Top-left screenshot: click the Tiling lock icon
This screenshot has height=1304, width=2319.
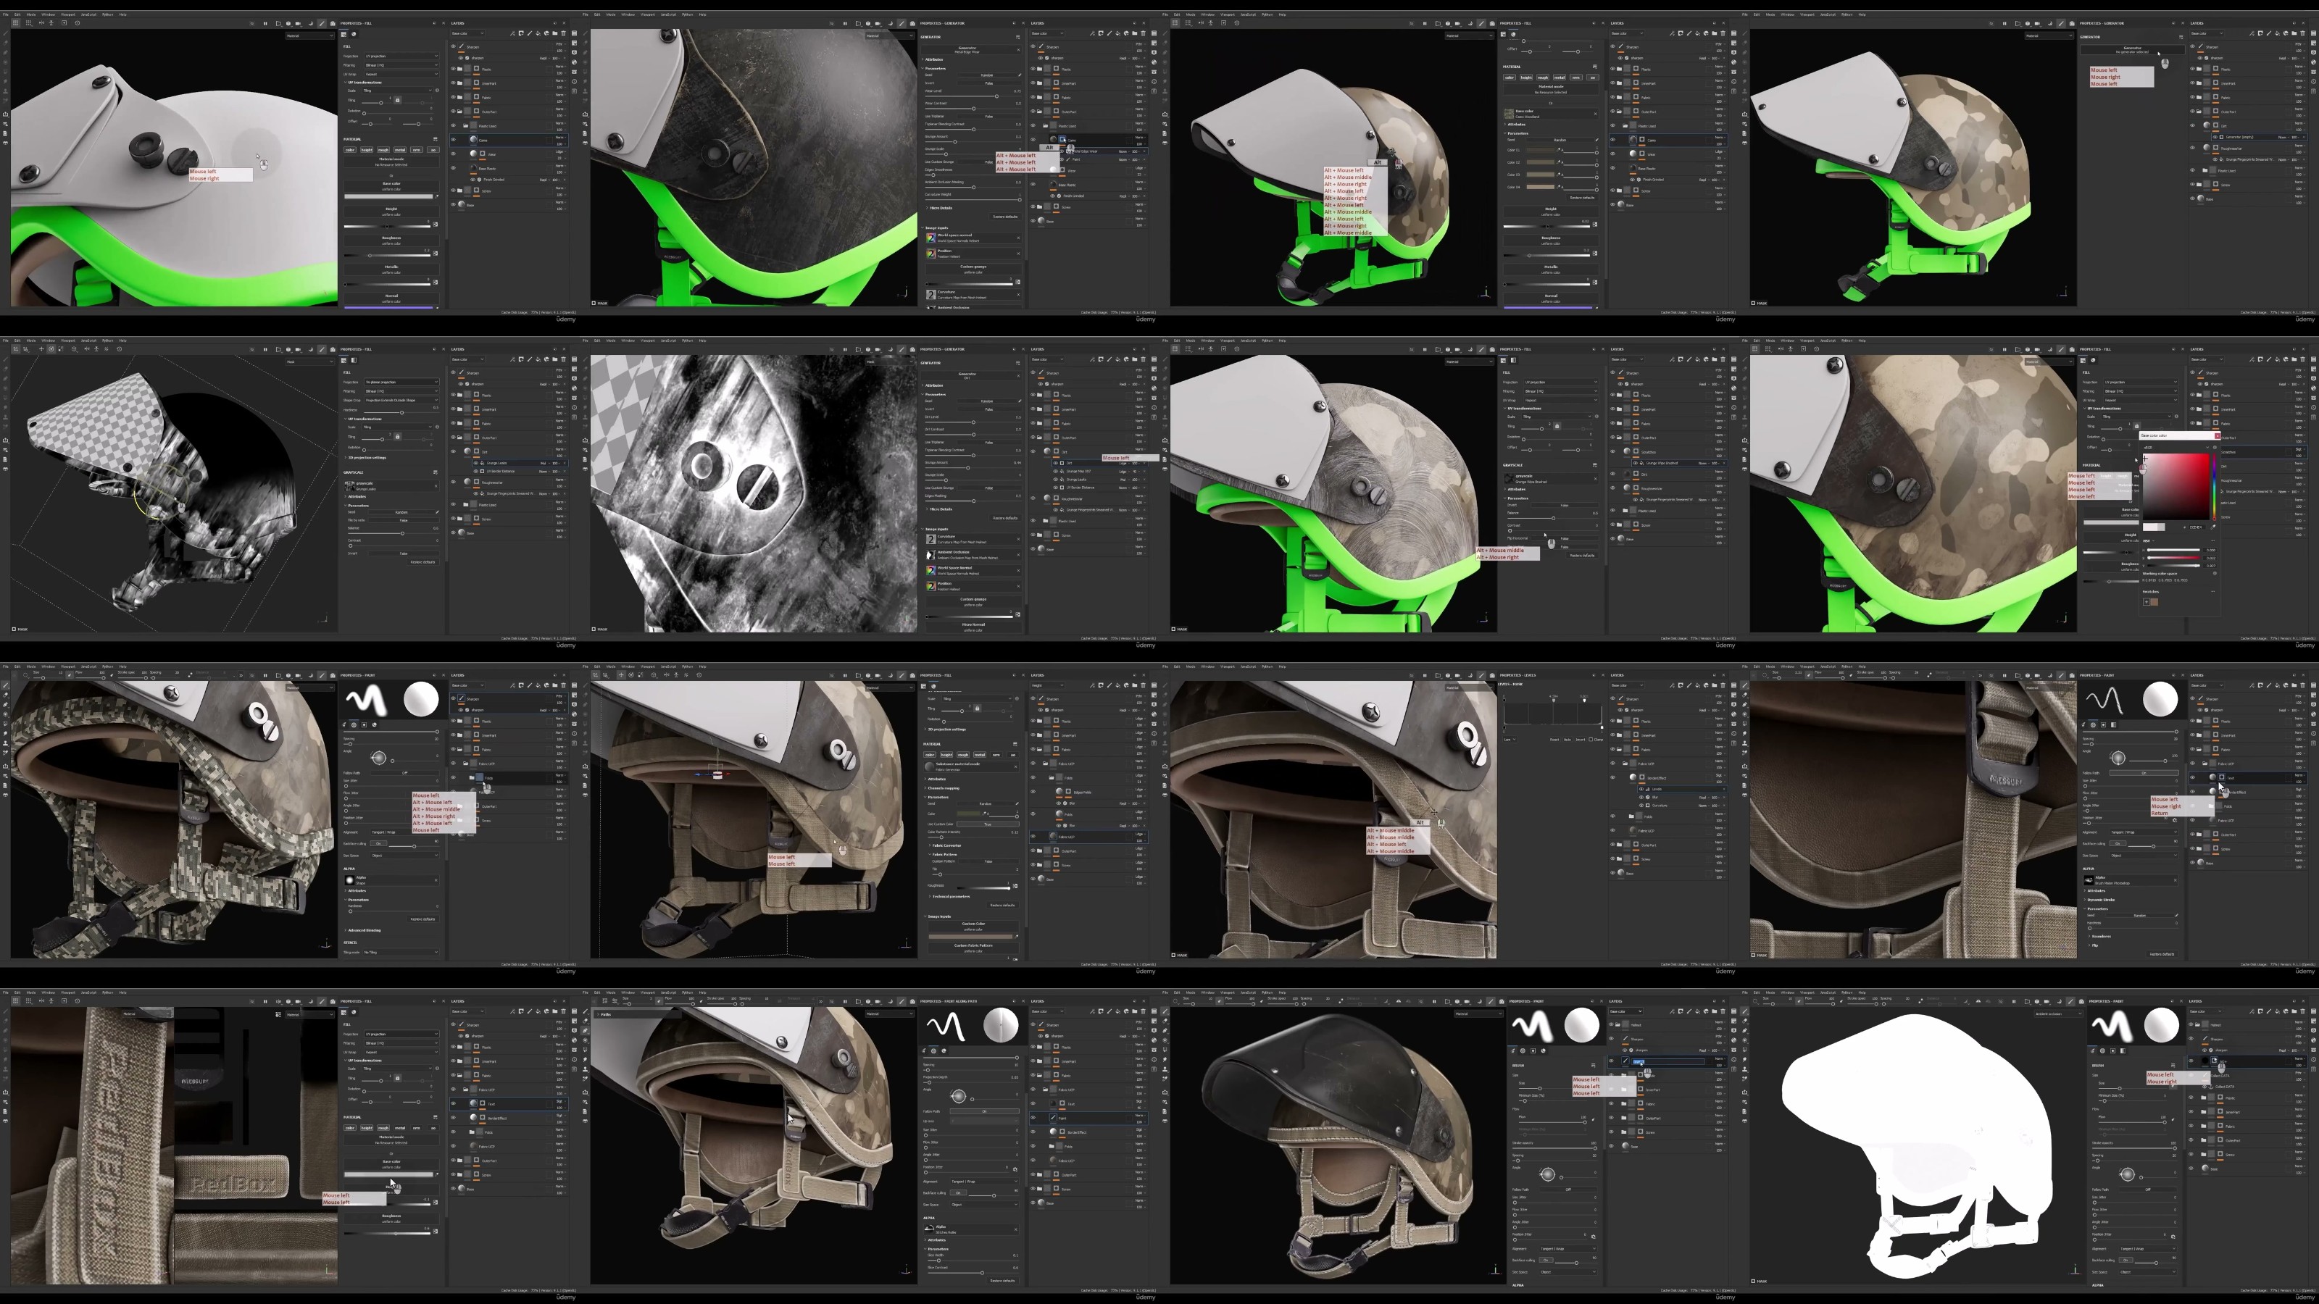click(x=398, y=100)
